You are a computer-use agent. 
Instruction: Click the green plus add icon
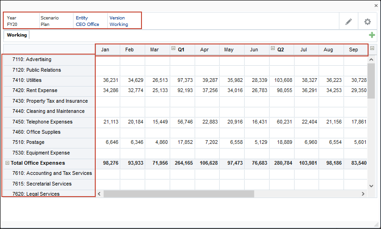pyautogui.click(x=372, y=35)
